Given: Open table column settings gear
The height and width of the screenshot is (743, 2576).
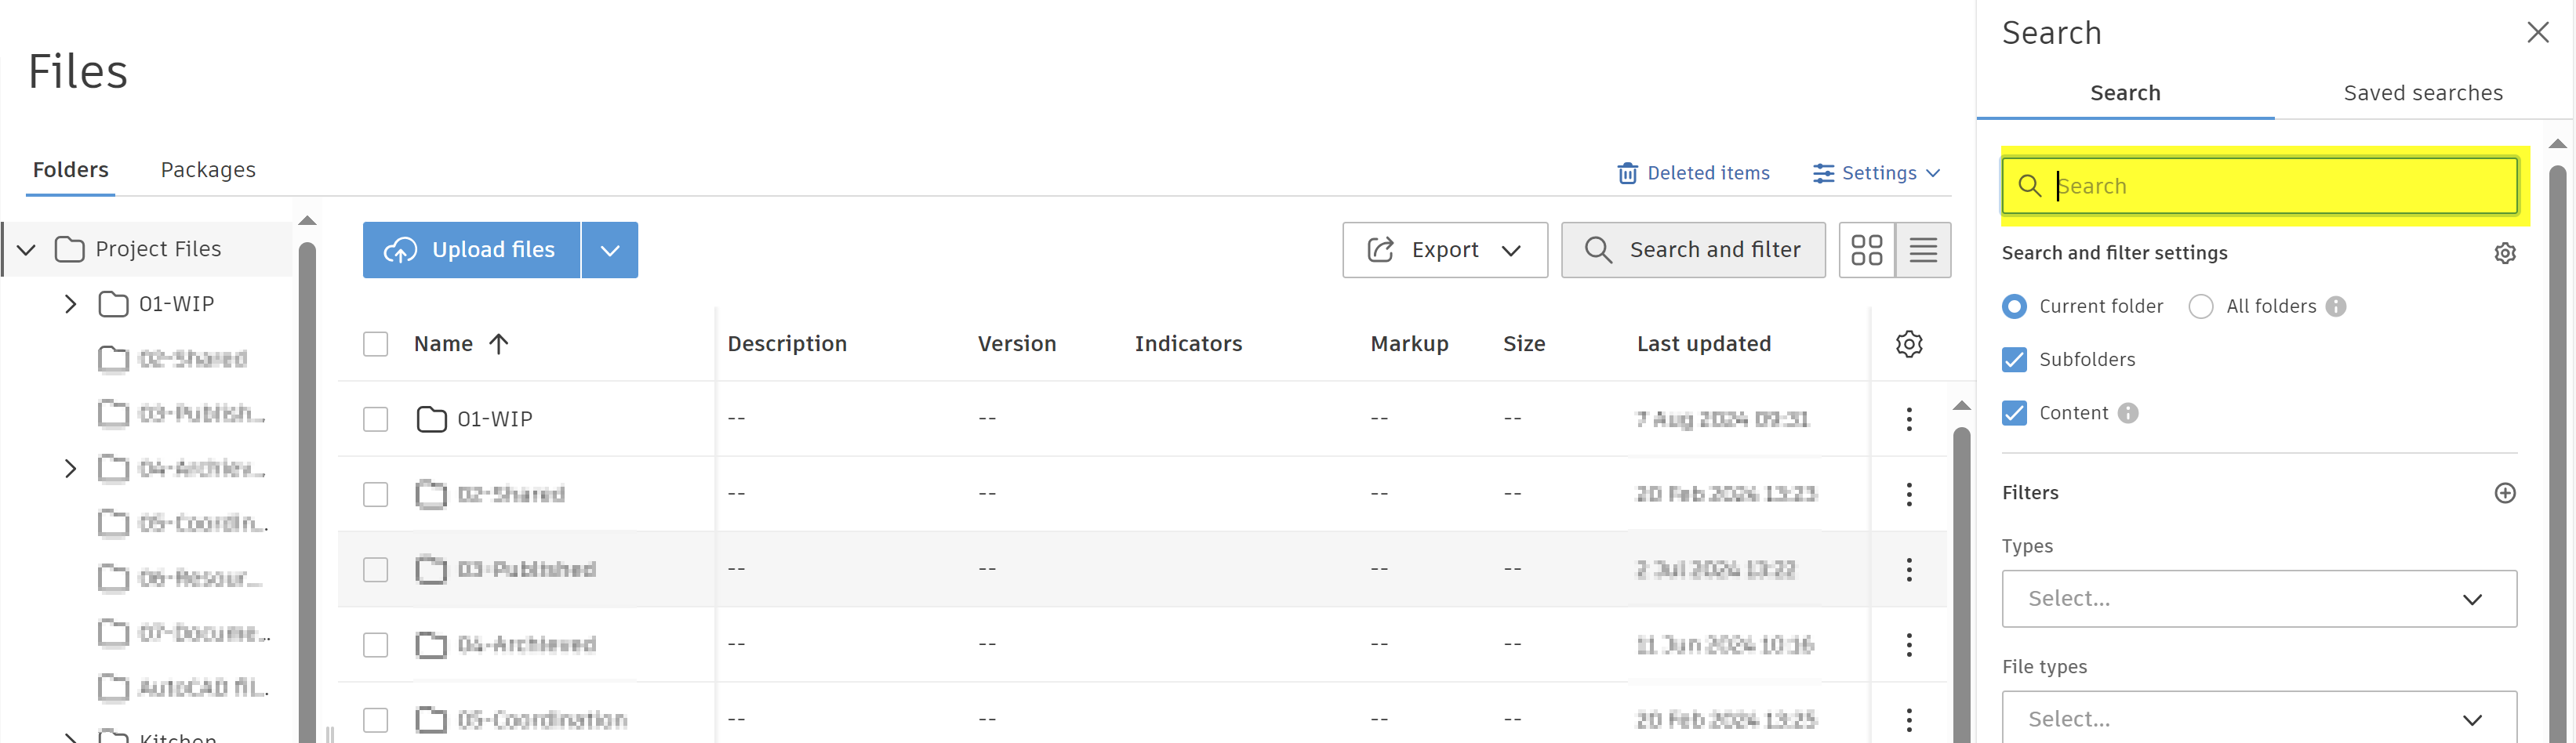Looking at the screenshot, I should (x=1909, y=344).
